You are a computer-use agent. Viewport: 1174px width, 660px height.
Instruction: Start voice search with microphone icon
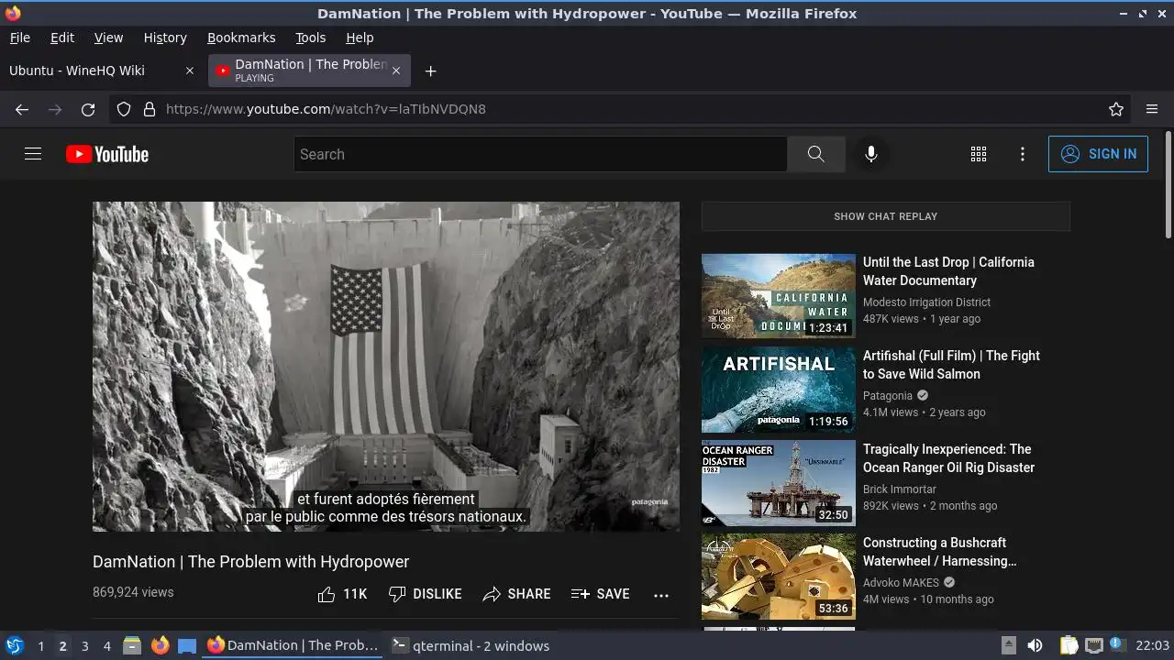(871, 154)
